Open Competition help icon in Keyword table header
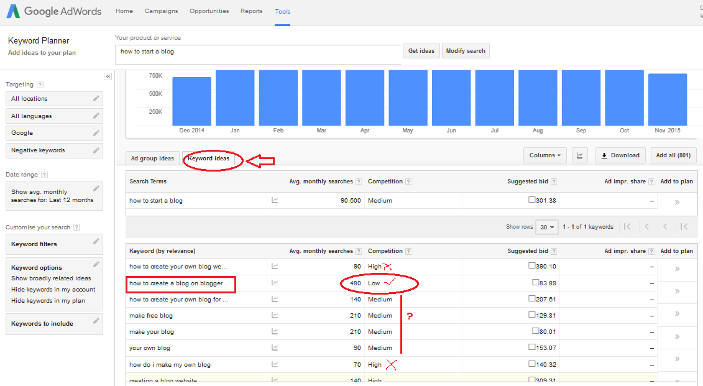The image size is (703, 386). [x=408, y=251]
